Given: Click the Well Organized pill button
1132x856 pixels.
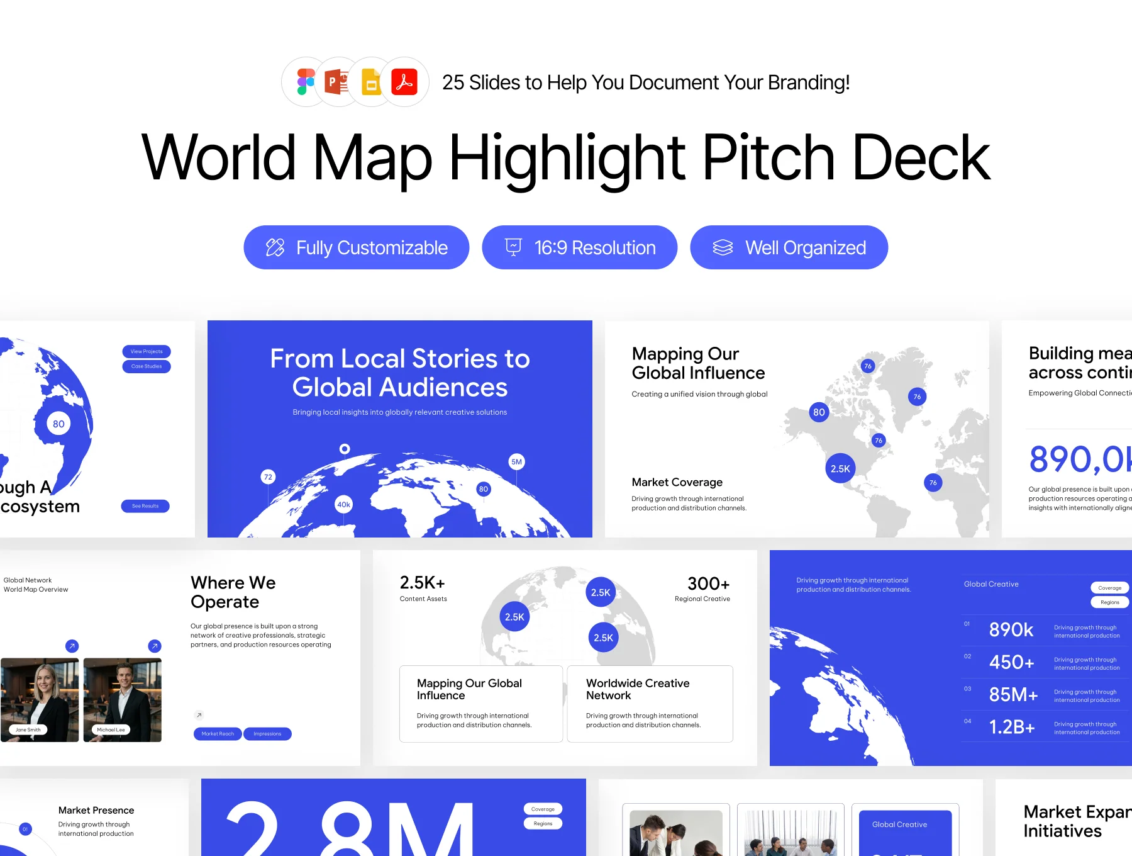Looking at the screenshot, I should click(789, 247).
